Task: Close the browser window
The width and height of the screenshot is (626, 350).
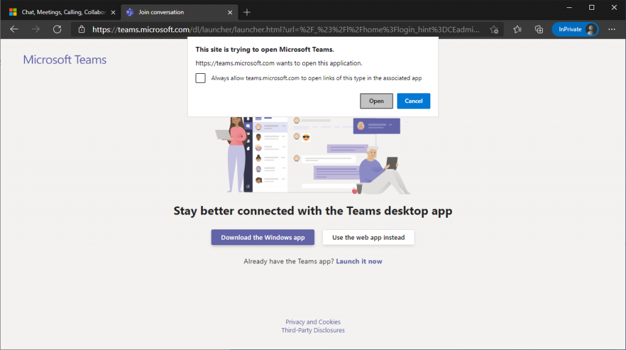Action: click(x=614, y=7)
